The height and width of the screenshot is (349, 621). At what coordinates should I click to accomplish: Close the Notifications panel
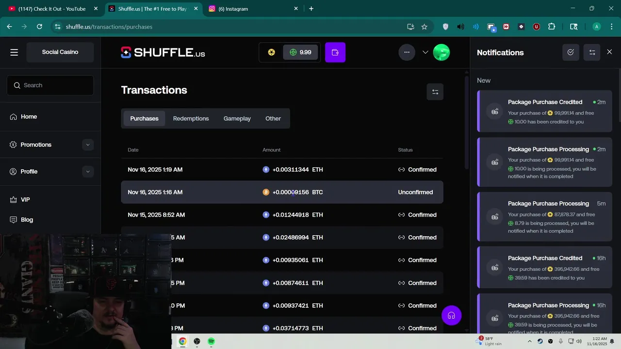609,52
